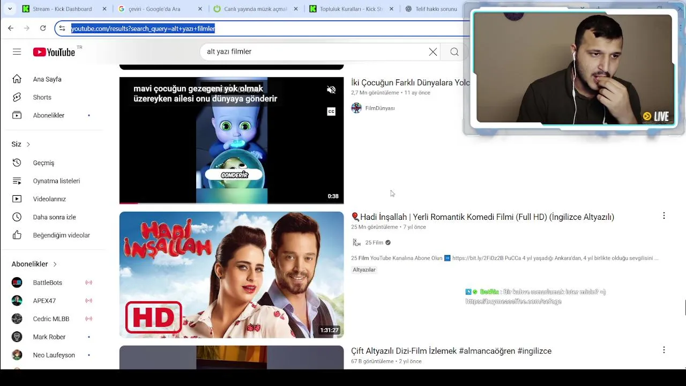Open the FilmDünyası channel avatar

click(356, 108)
